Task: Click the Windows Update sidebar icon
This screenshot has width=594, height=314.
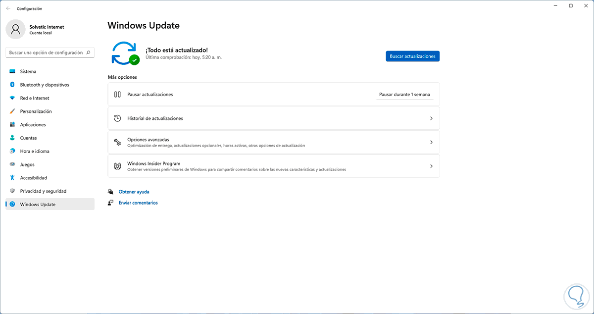Action: point(12,205)
